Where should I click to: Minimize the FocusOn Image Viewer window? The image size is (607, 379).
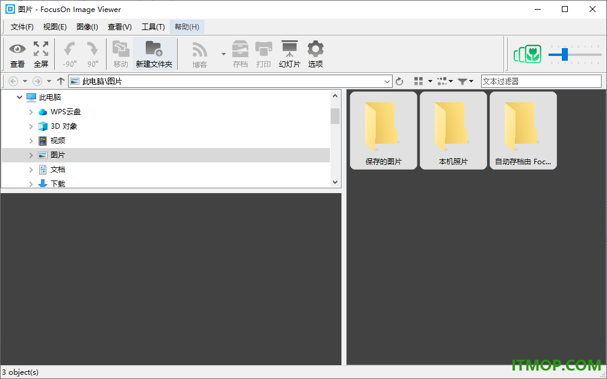[538, 9]
